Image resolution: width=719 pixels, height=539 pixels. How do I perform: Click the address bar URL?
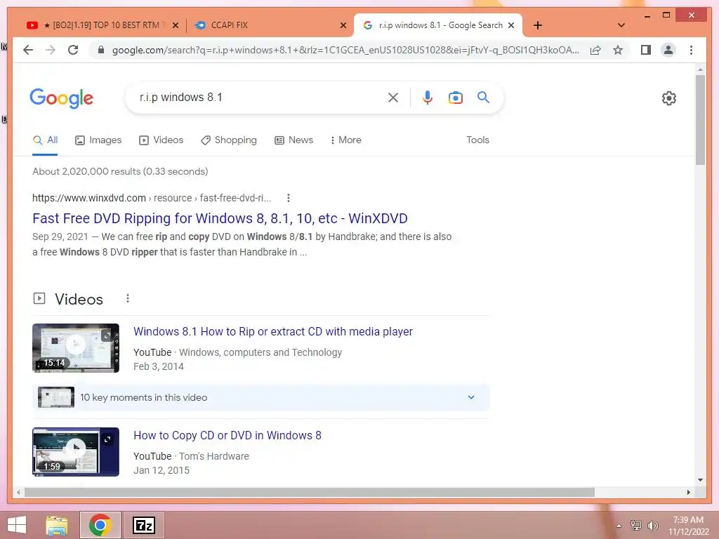345,50
